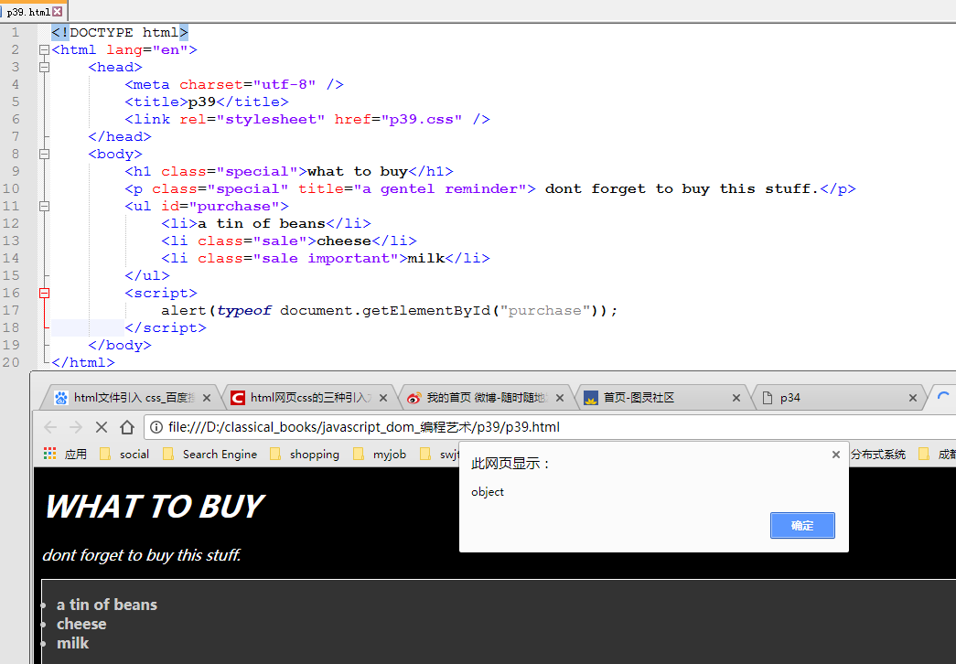The height and width of the screenshot is (664, 956).
Task: Collapse the head fold marker on line 3
Action: tap(44, 67)
